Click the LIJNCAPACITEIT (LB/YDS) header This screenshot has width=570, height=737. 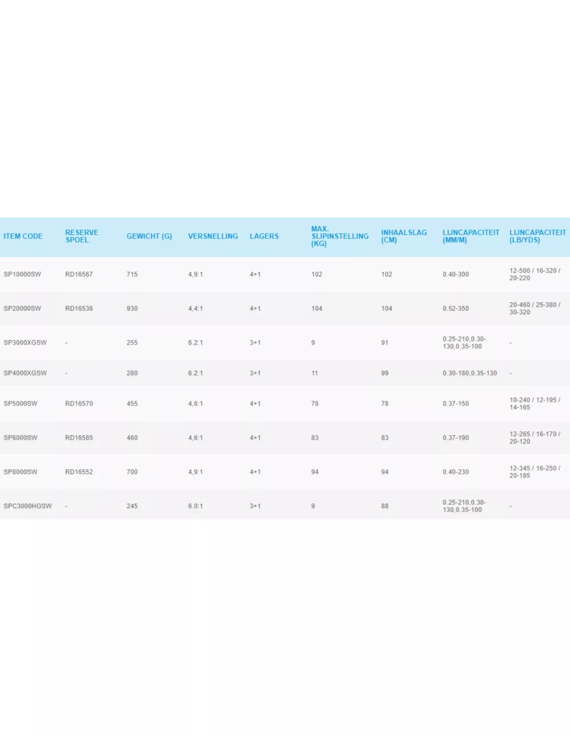coord(537,236)
